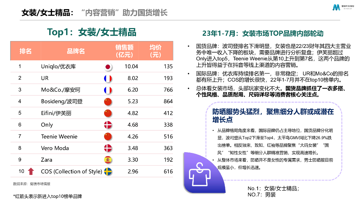Click average price 616
Viewport: 360px width, 202px height.
168,171
